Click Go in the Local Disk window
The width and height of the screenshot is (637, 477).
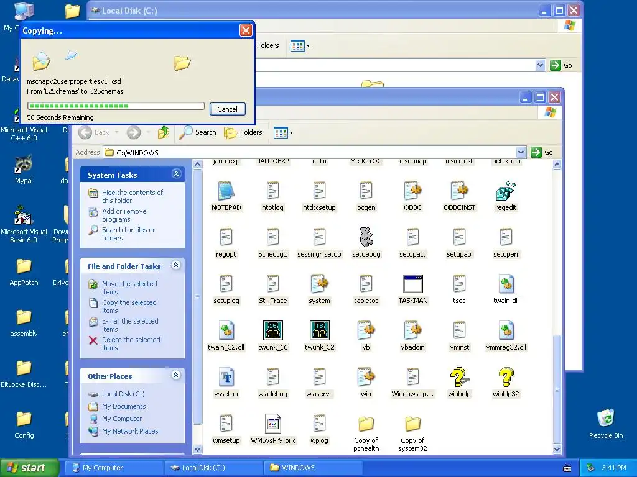coord(561,65)
